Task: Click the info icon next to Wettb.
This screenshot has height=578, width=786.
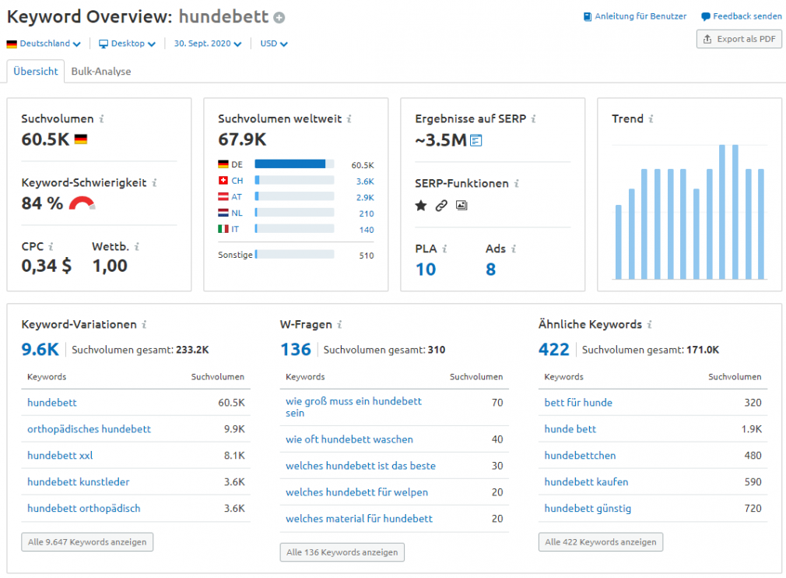Action: coord(136,246)
